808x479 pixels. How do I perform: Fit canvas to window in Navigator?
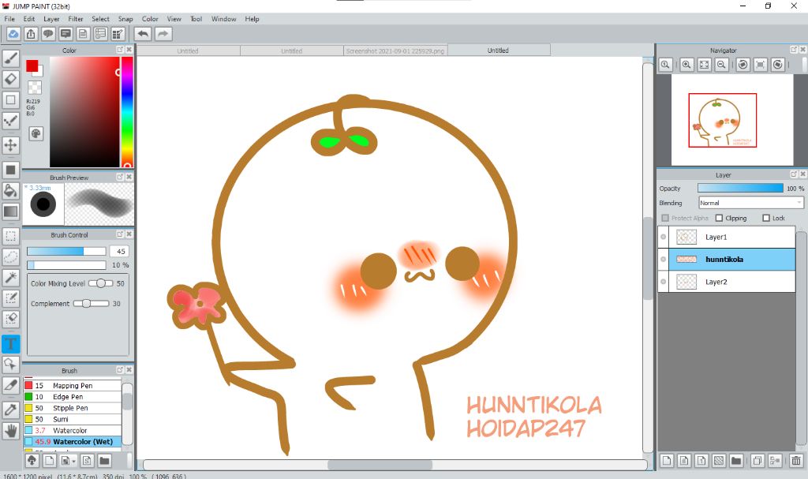704,65
